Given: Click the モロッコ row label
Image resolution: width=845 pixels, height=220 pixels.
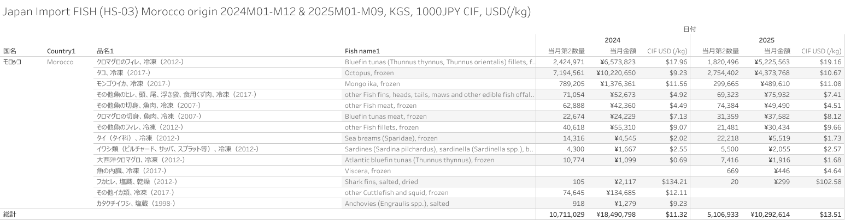Looking at the screenshot, I should [13, 62].
